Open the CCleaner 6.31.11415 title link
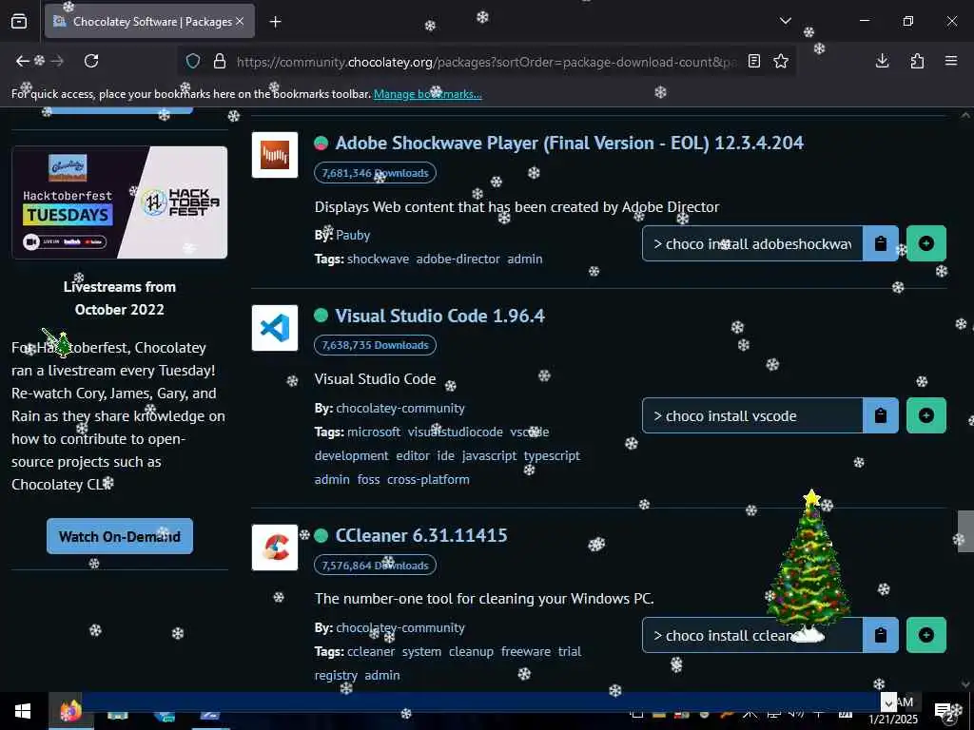The width and height of the screenshot is (974, 730). (421, 536)
